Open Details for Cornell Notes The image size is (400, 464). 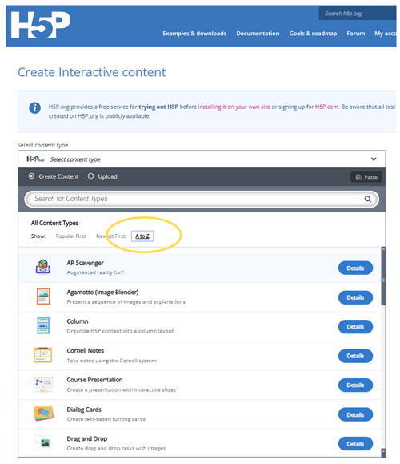(355, 356)
